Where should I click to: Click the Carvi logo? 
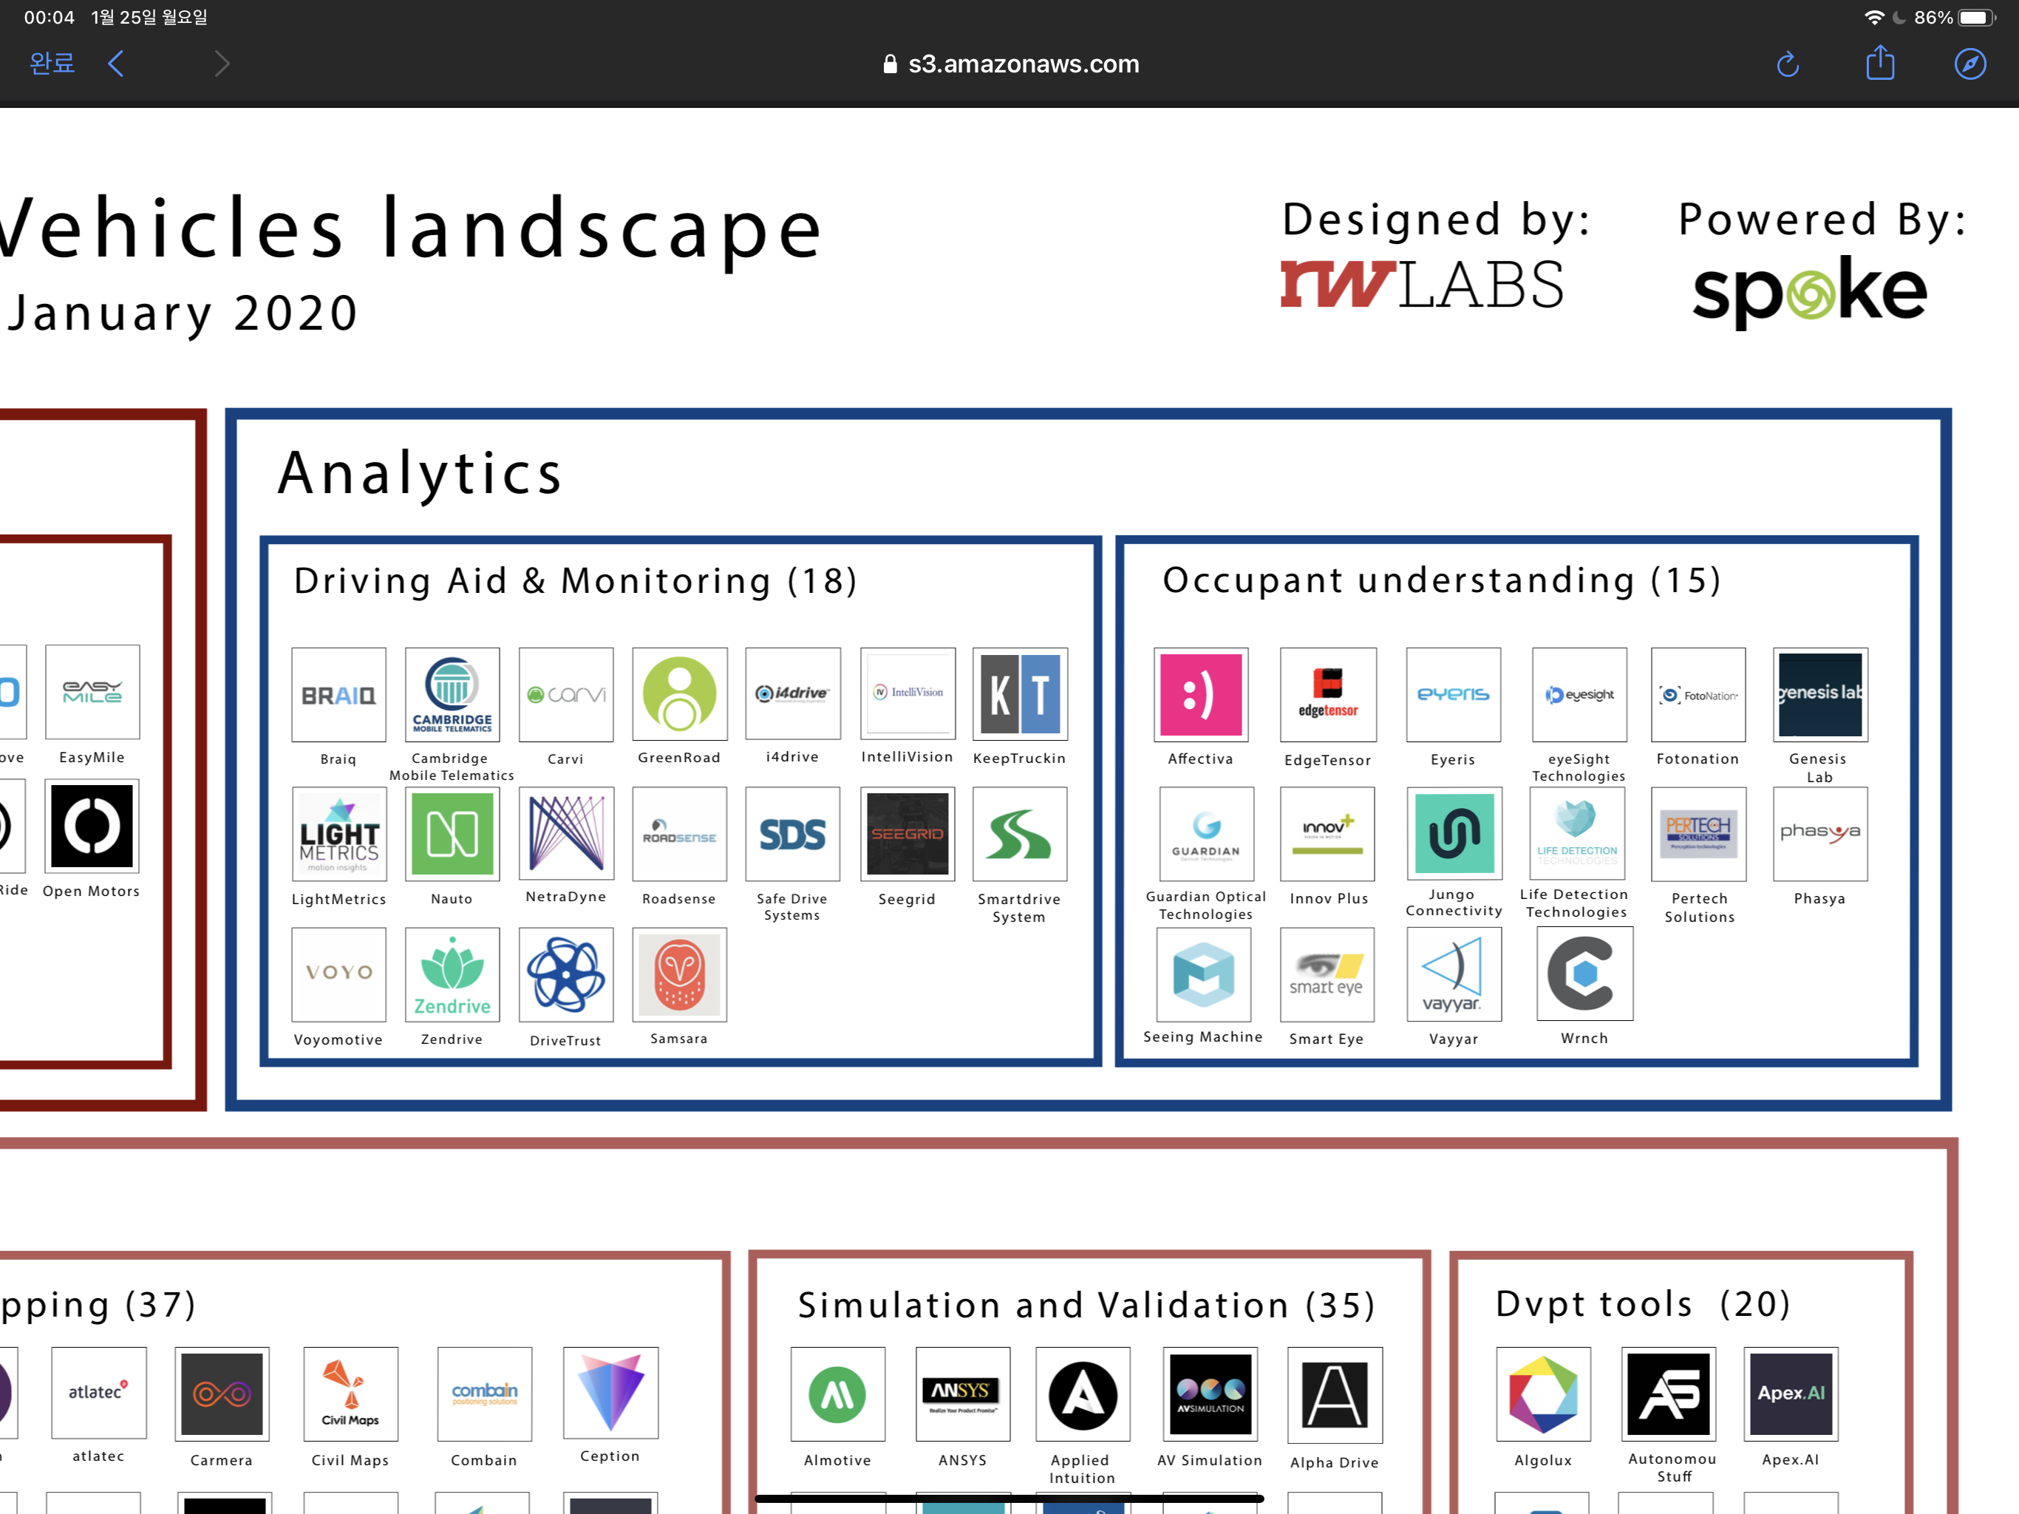pyautogui.click(x=566, y=694)
